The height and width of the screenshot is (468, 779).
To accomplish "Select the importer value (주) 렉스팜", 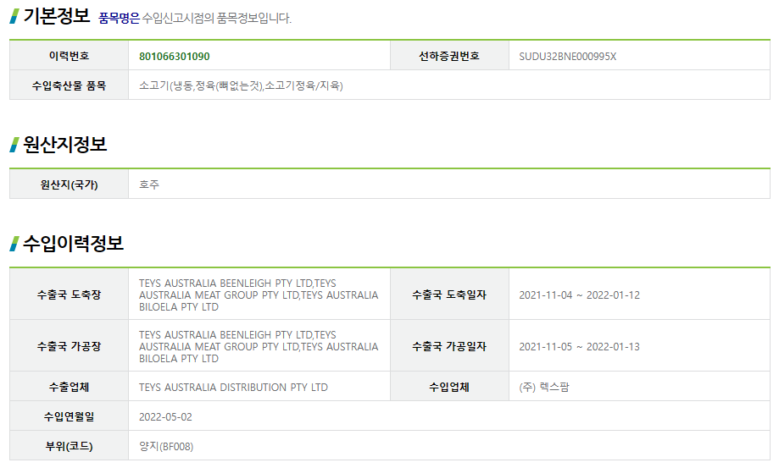I will click(544, 387).
